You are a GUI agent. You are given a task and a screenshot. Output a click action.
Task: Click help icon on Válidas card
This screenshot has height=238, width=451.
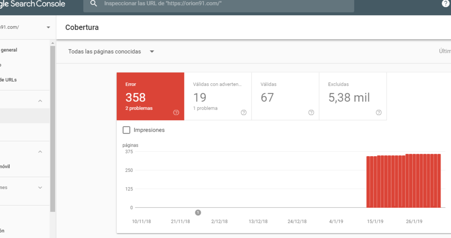pos(311,112)
